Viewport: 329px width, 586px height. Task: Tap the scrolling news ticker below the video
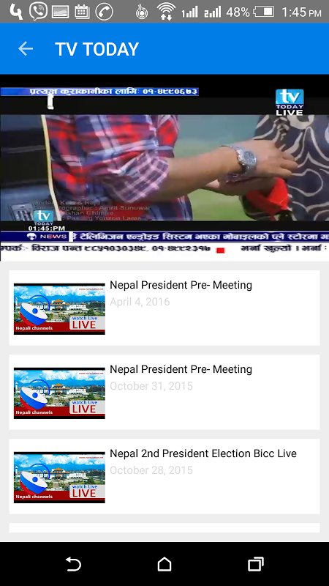pos(164,237)
